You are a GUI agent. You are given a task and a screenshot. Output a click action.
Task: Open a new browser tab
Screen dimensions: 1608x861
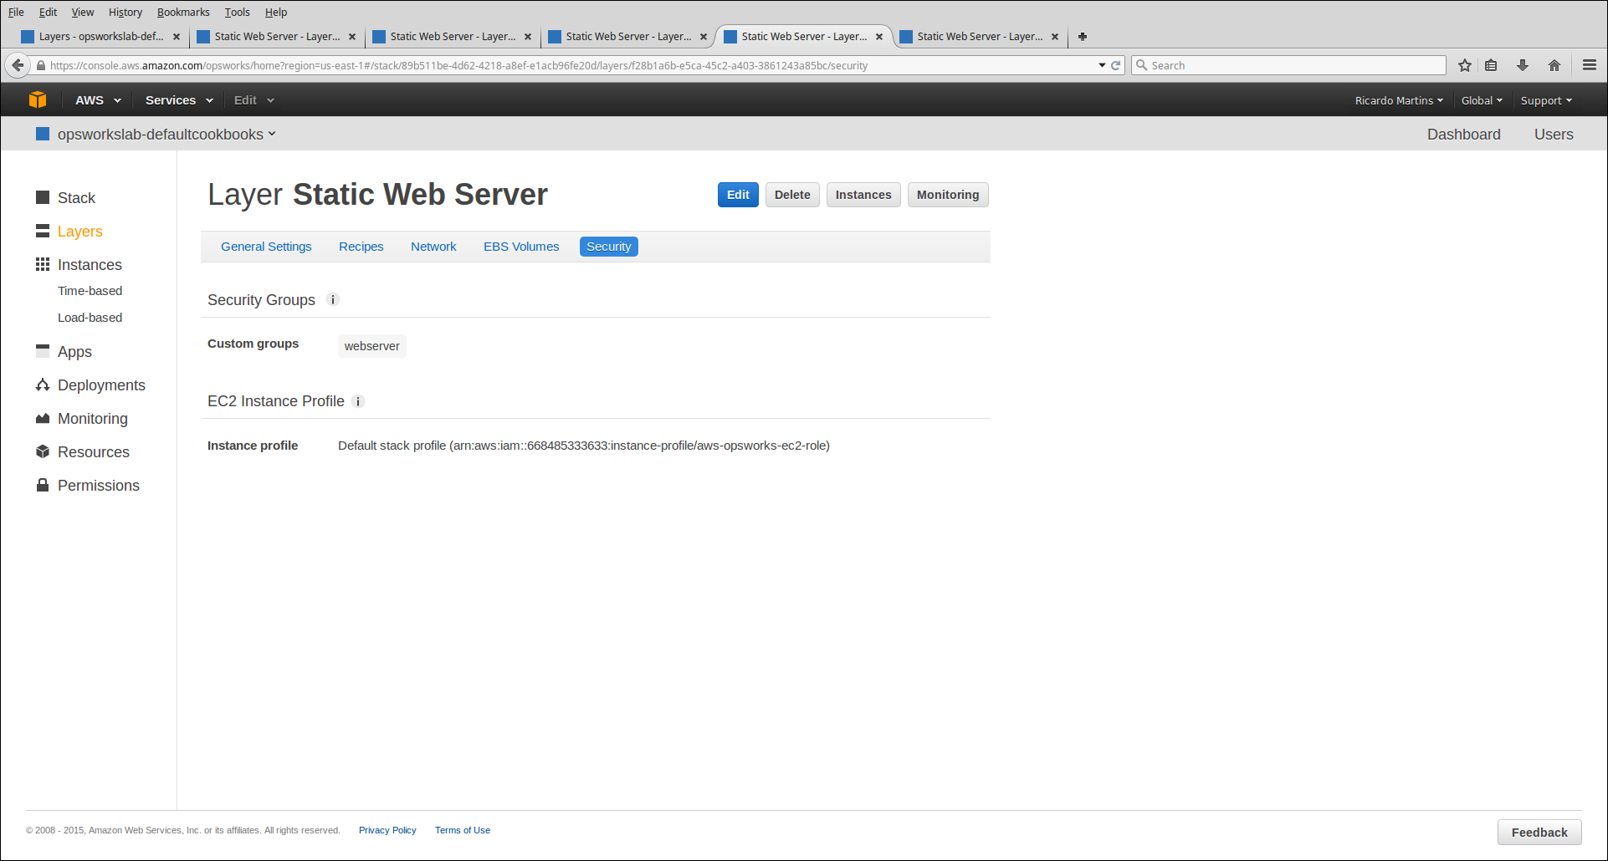point(1082,37)
